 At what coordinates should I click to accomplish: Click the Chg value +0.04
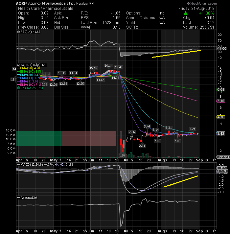point(209,18)
